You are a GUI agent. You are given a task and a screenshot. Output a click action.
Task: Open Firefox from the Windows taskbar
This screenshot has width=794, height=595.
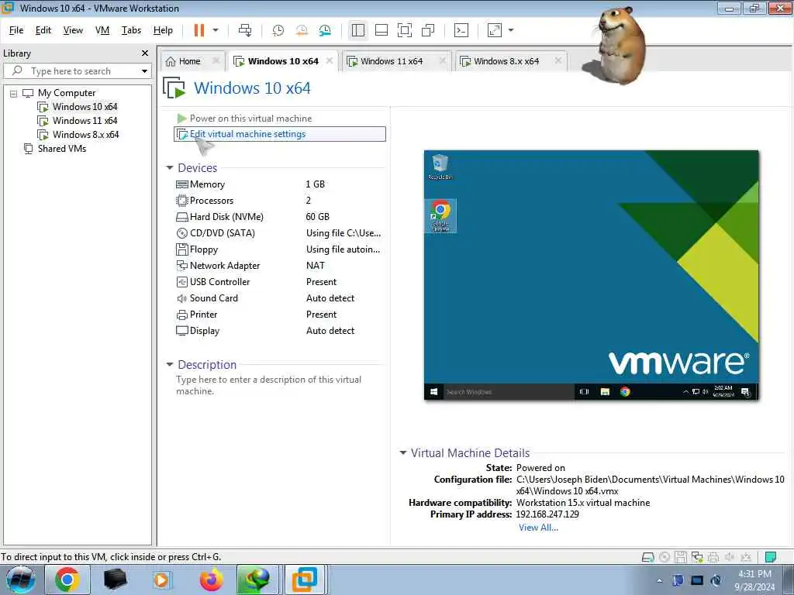(211, 580)
